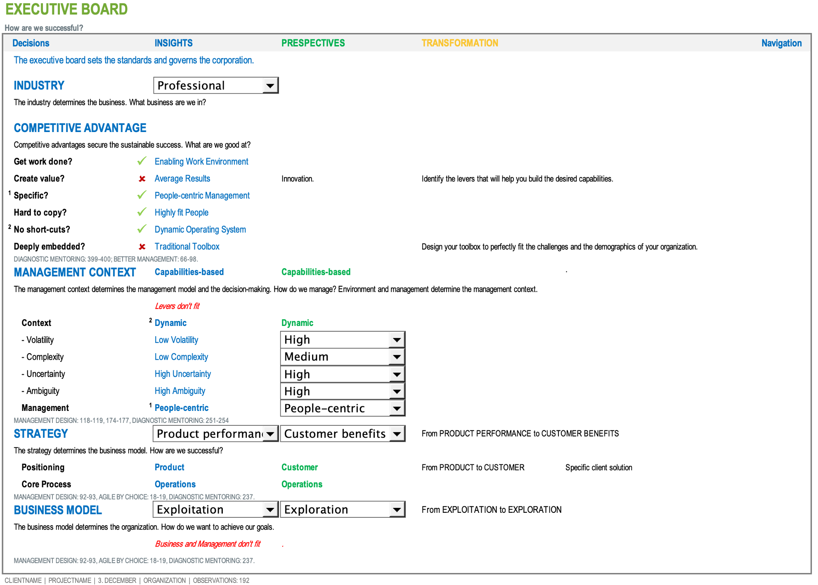Click the Insights tab in the navigation bar
This screenshot has width=818, height=585.
[x=175, y=43]
